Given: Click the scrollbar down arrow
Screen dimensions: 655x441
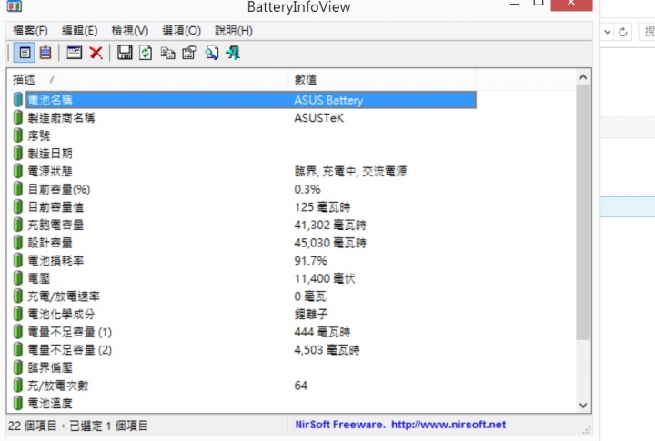Looking at the screenshot, I should point(583,406).
